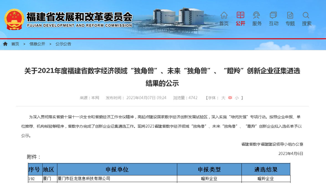Open the 互动 interaction chat icon

[x=273, y=15]
